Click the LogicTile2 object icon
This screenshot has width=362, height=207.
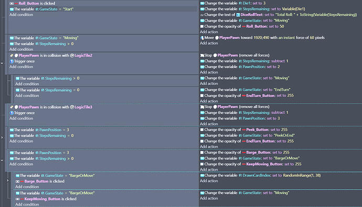click(72, 56)
